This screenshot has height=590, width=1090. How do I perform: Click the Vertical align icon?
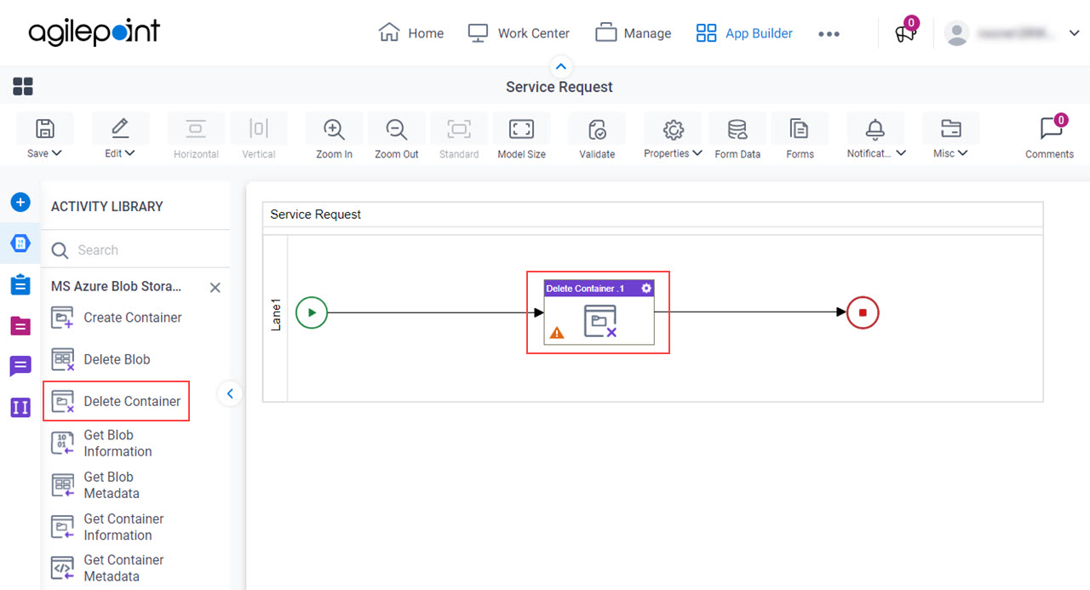(259, 129)
